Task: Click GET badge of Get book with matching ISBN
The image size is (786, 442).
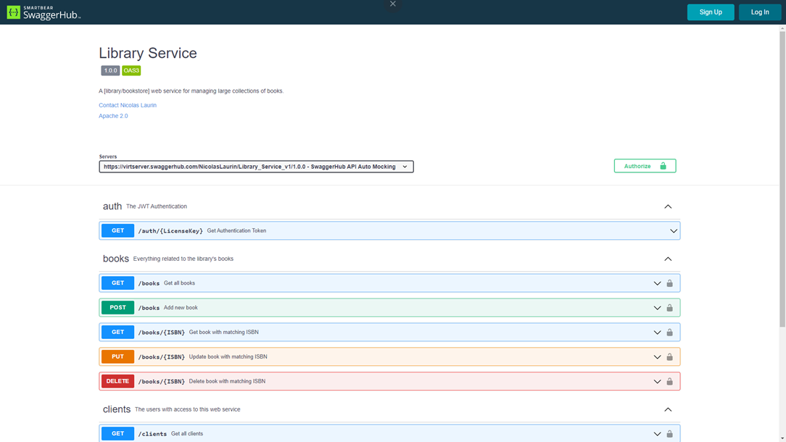Action: tap(117, 333)
